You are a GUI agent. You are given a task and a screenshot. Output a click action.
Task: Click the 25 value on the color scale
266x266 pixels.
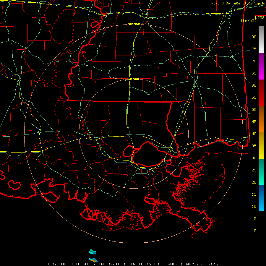(254, 170)
